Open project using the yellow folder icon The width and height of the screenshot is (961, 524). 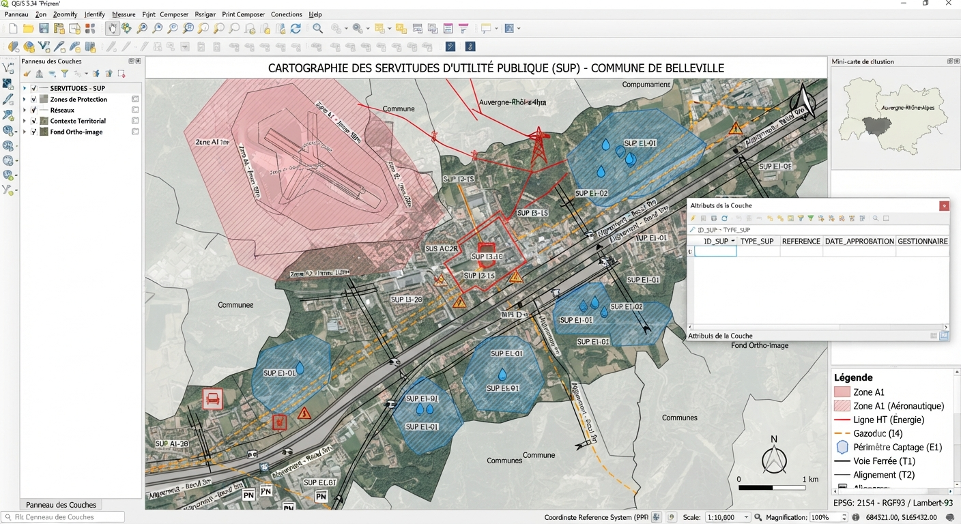click(28, 29)
